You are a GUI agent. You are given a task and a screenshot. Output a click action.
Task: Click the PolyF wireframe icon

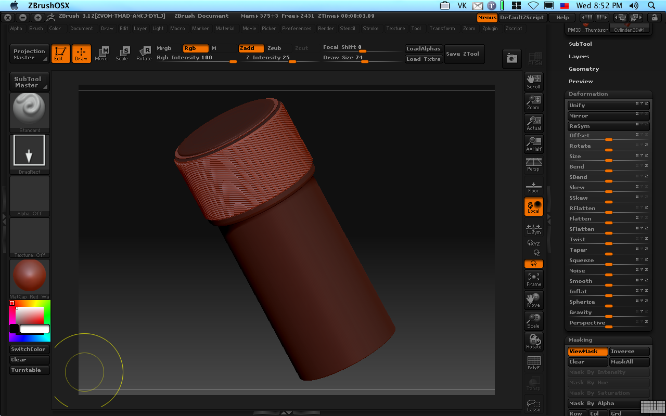click(533, 362)
